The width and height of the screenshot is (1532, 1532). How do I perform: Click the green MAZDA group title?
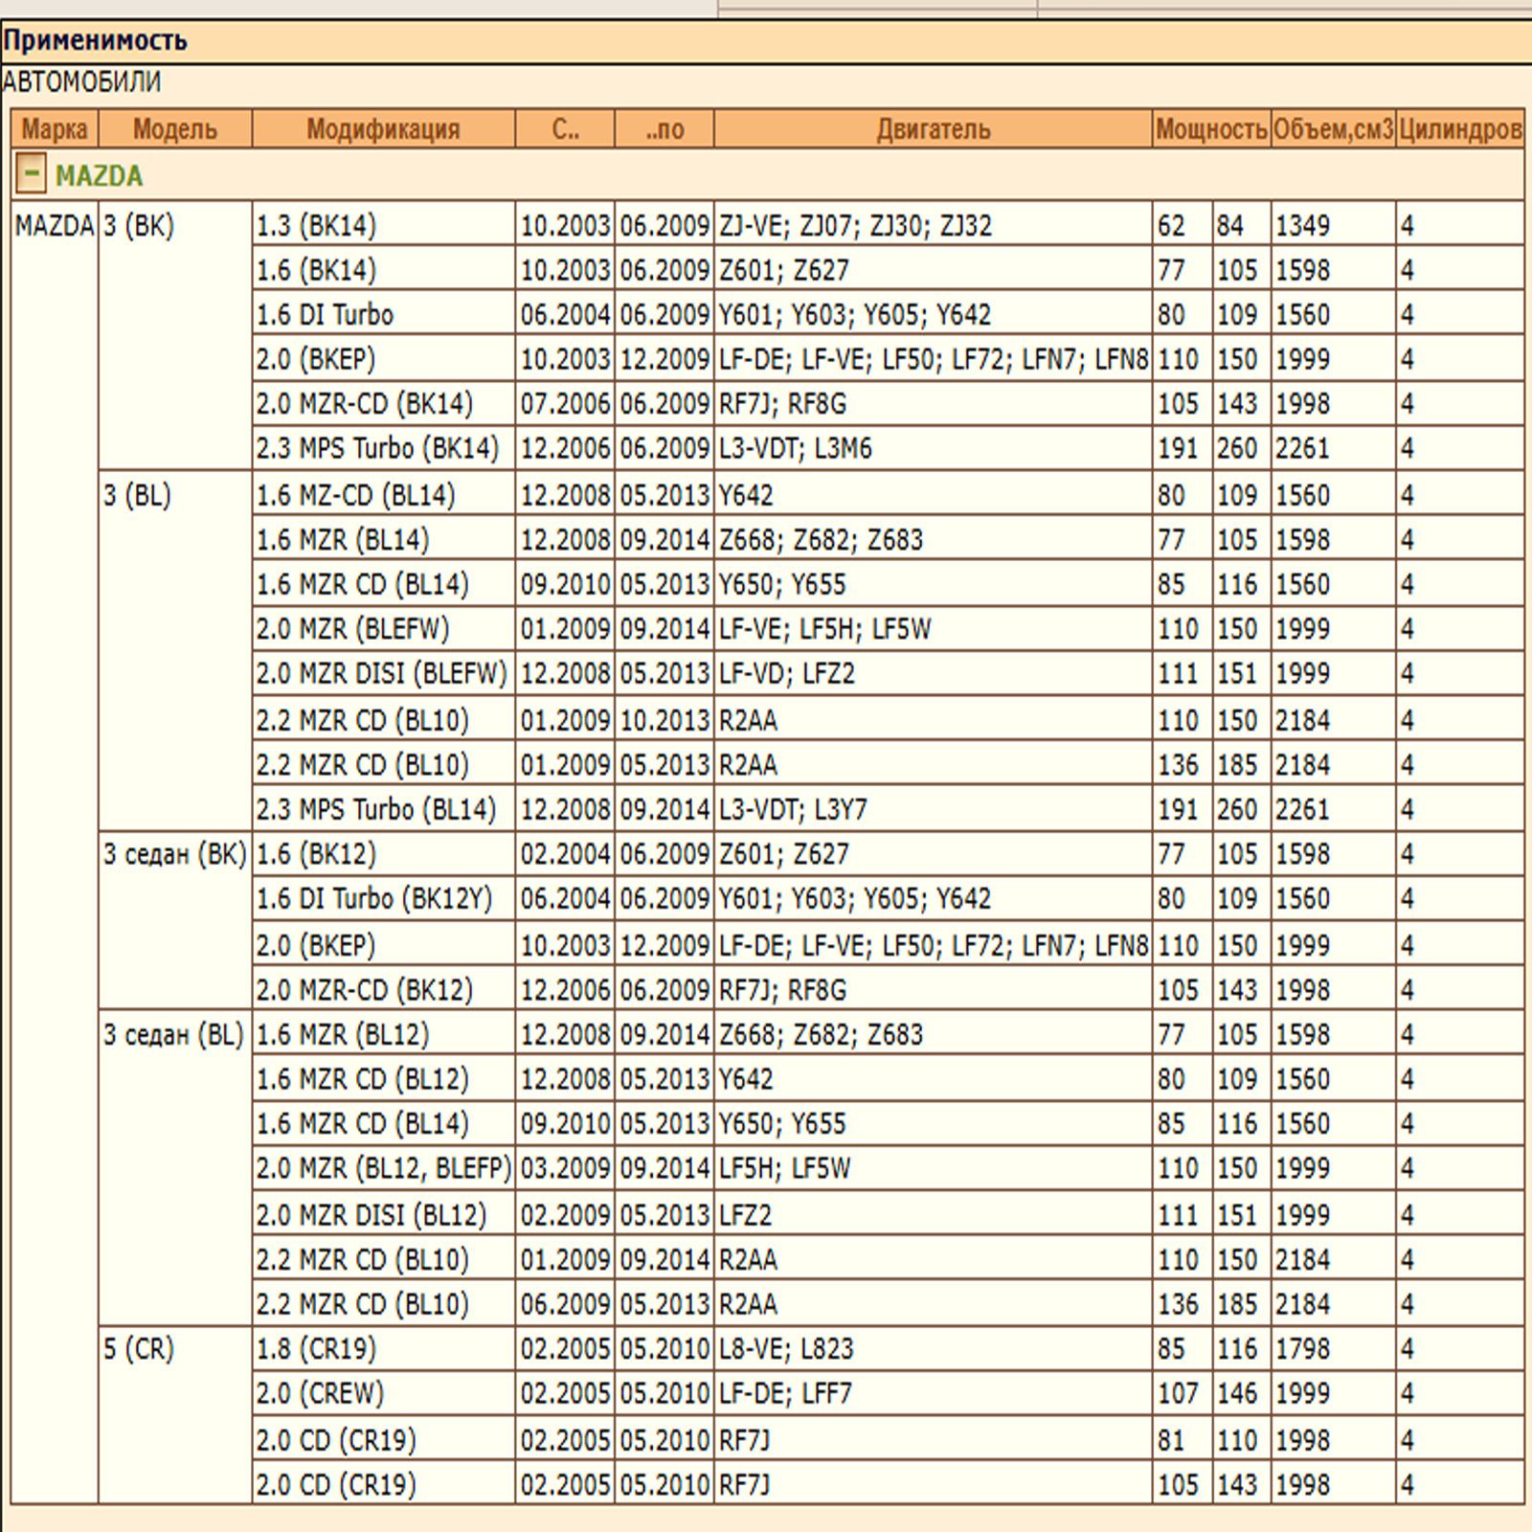[x=99, y=176]
